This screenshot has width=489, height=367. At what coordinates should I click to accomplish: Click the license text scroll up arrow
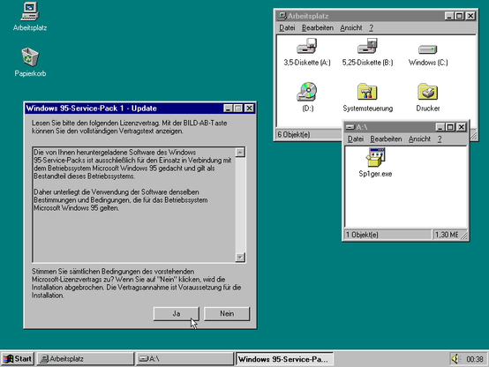point(240,153)
